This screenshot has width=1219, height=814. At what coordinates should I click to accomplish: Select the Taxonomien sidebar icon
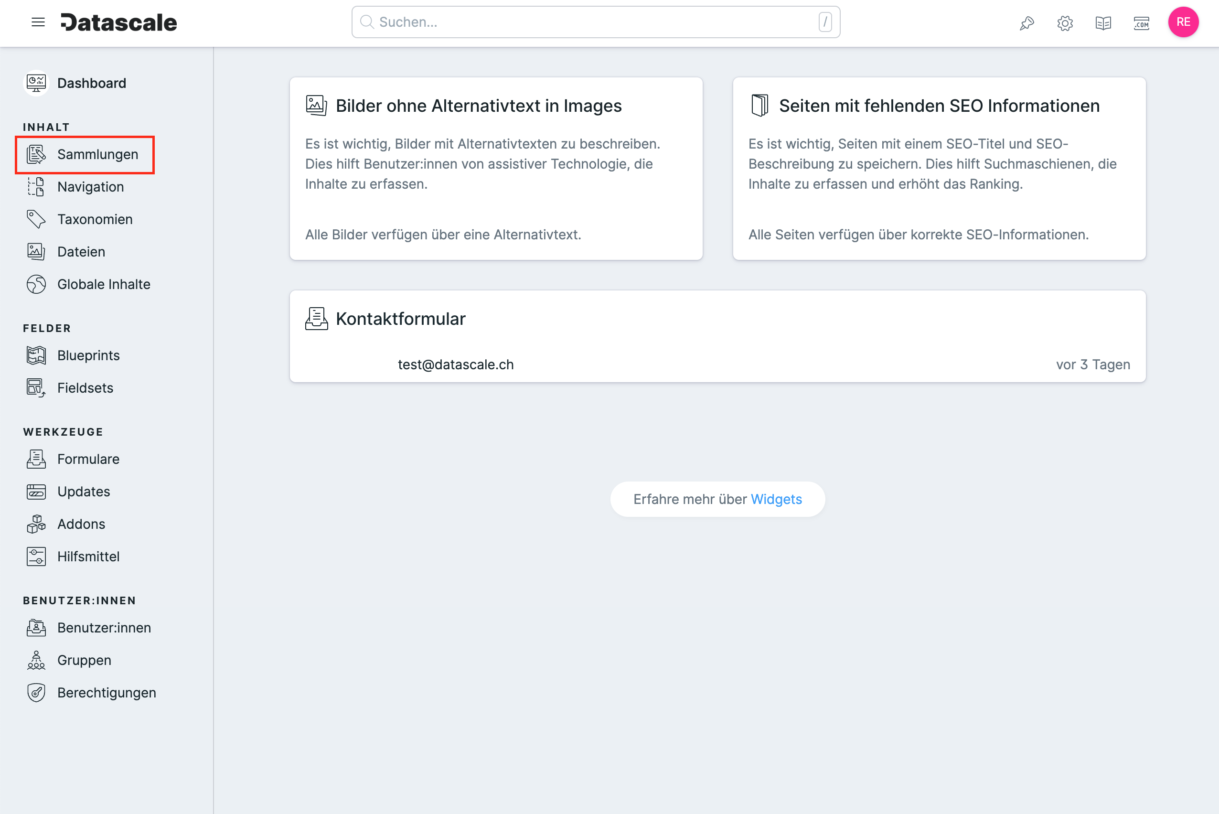[36, 219]
